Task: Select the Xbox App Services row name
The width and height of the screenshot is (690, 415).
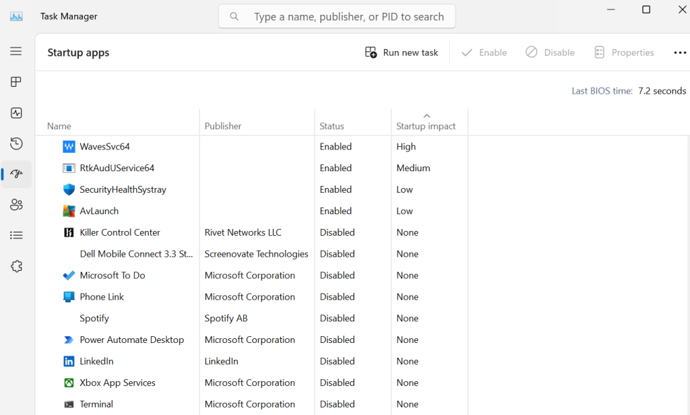Action: [117, 383]
